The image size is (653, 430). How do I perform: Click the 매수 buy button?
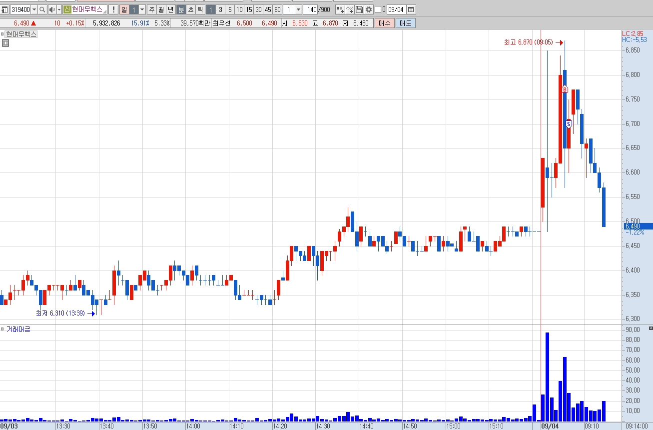point(385,23)
